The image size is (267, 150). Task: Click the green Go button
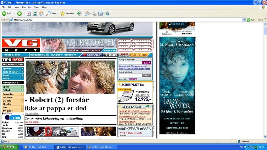250,20
